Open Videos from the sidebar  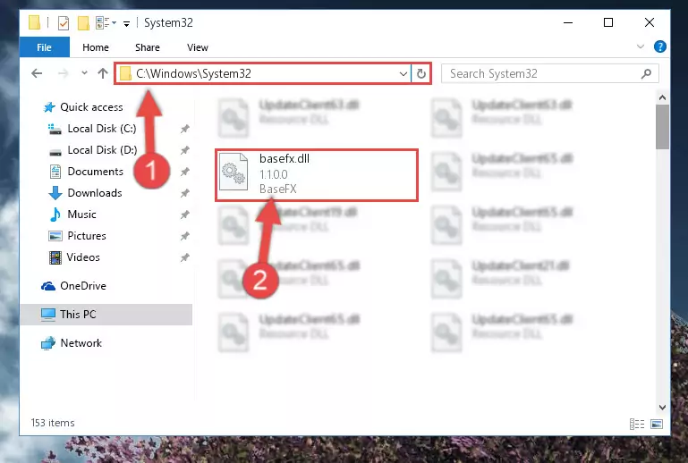tap(83, 257)
